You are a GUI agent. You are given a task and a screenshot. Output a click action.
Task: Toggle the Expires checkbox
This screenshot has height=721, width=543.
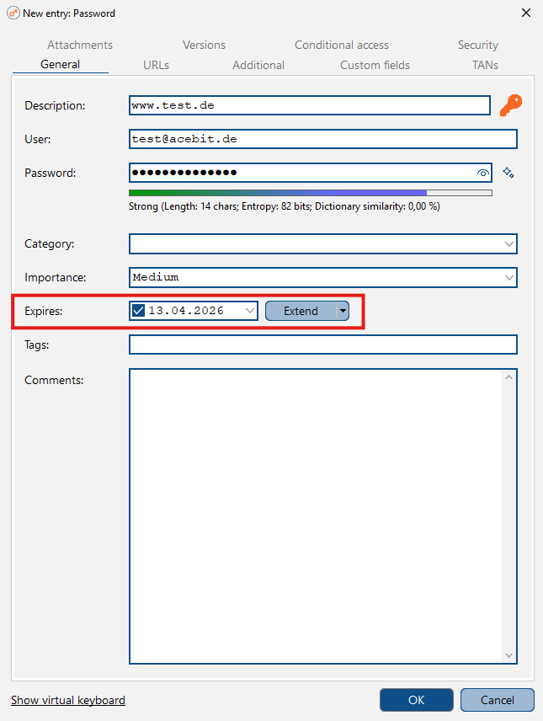pos(138,311)
